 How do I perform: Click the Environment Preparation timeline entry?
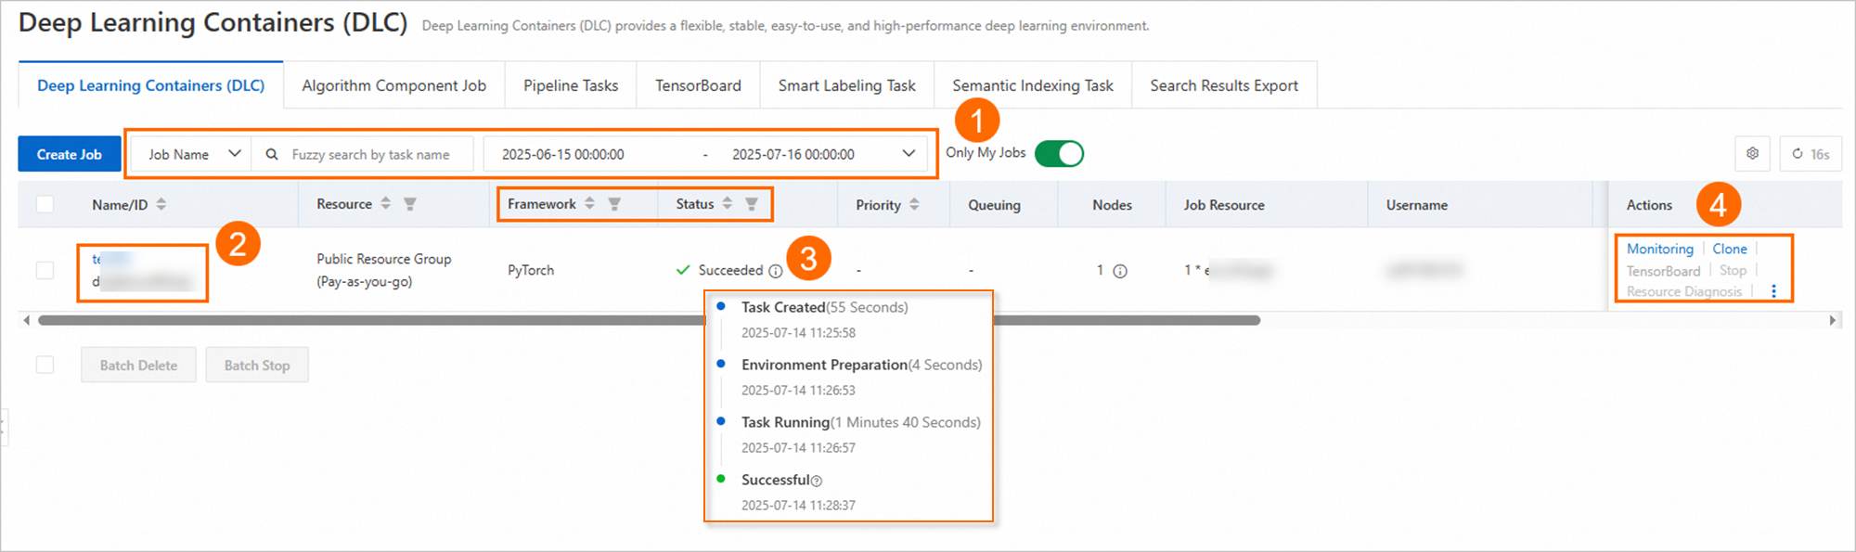pyautogui.click(x=861, y=365)
